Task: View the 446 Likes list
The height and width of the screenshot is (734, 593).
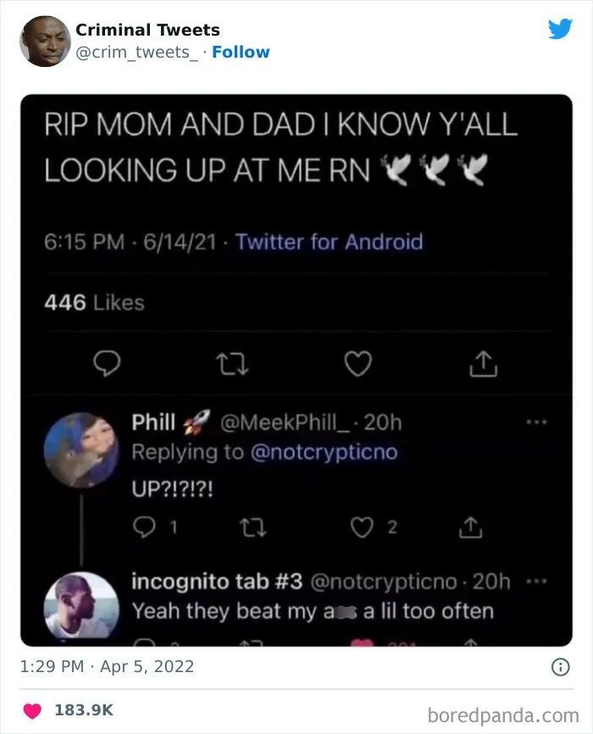Action: click(94, 303)
